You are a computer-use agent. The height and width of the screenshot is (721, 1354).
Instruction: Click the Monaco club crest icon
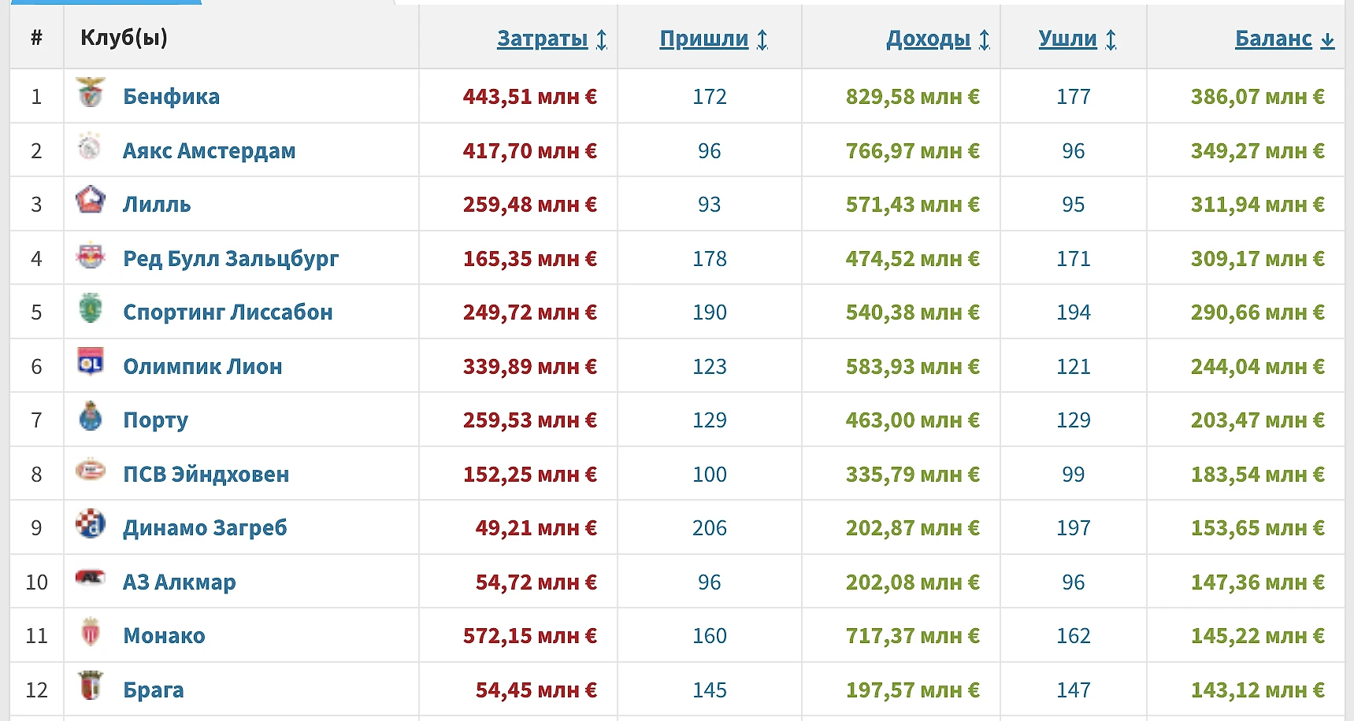pyautogui.click(x=91, y=631)
